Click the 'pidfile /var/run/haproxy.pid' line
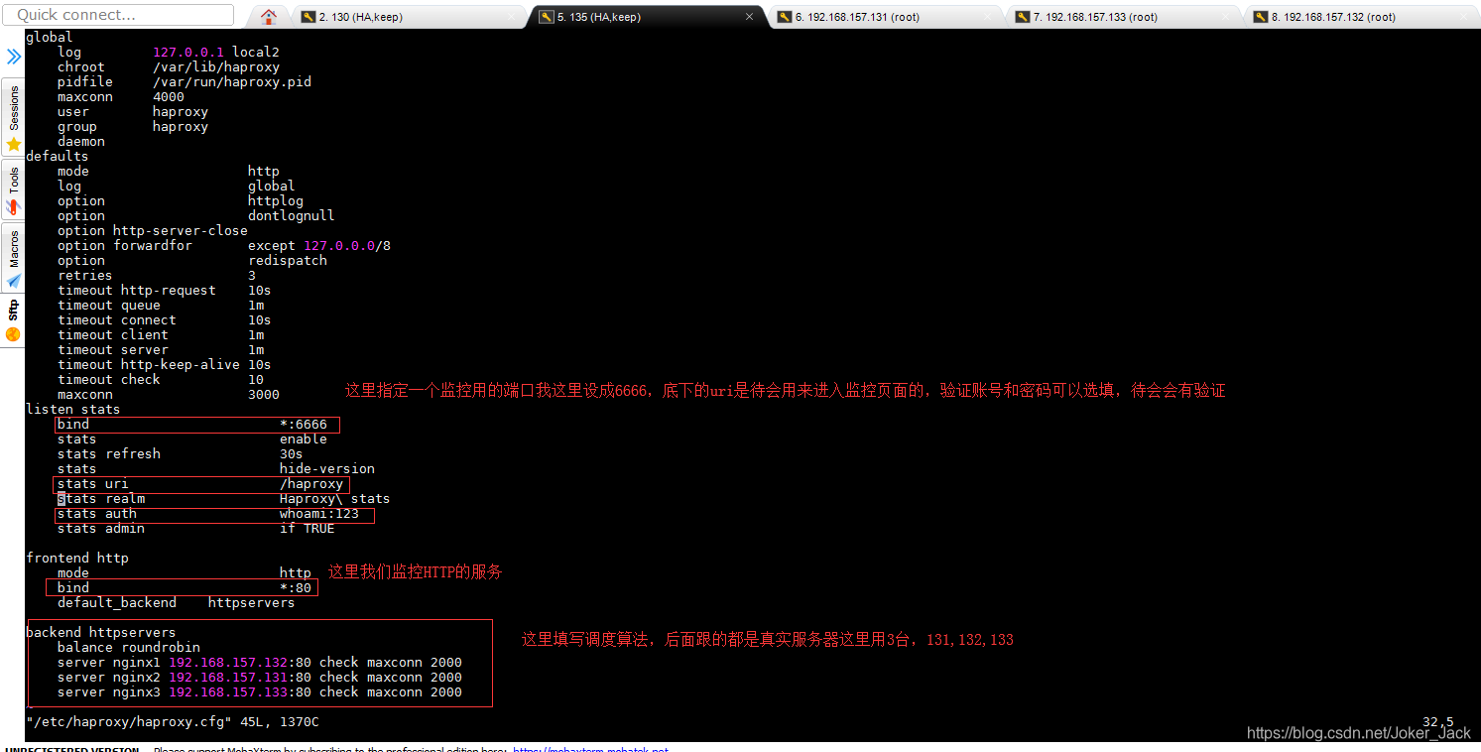 tap(185, 81)
